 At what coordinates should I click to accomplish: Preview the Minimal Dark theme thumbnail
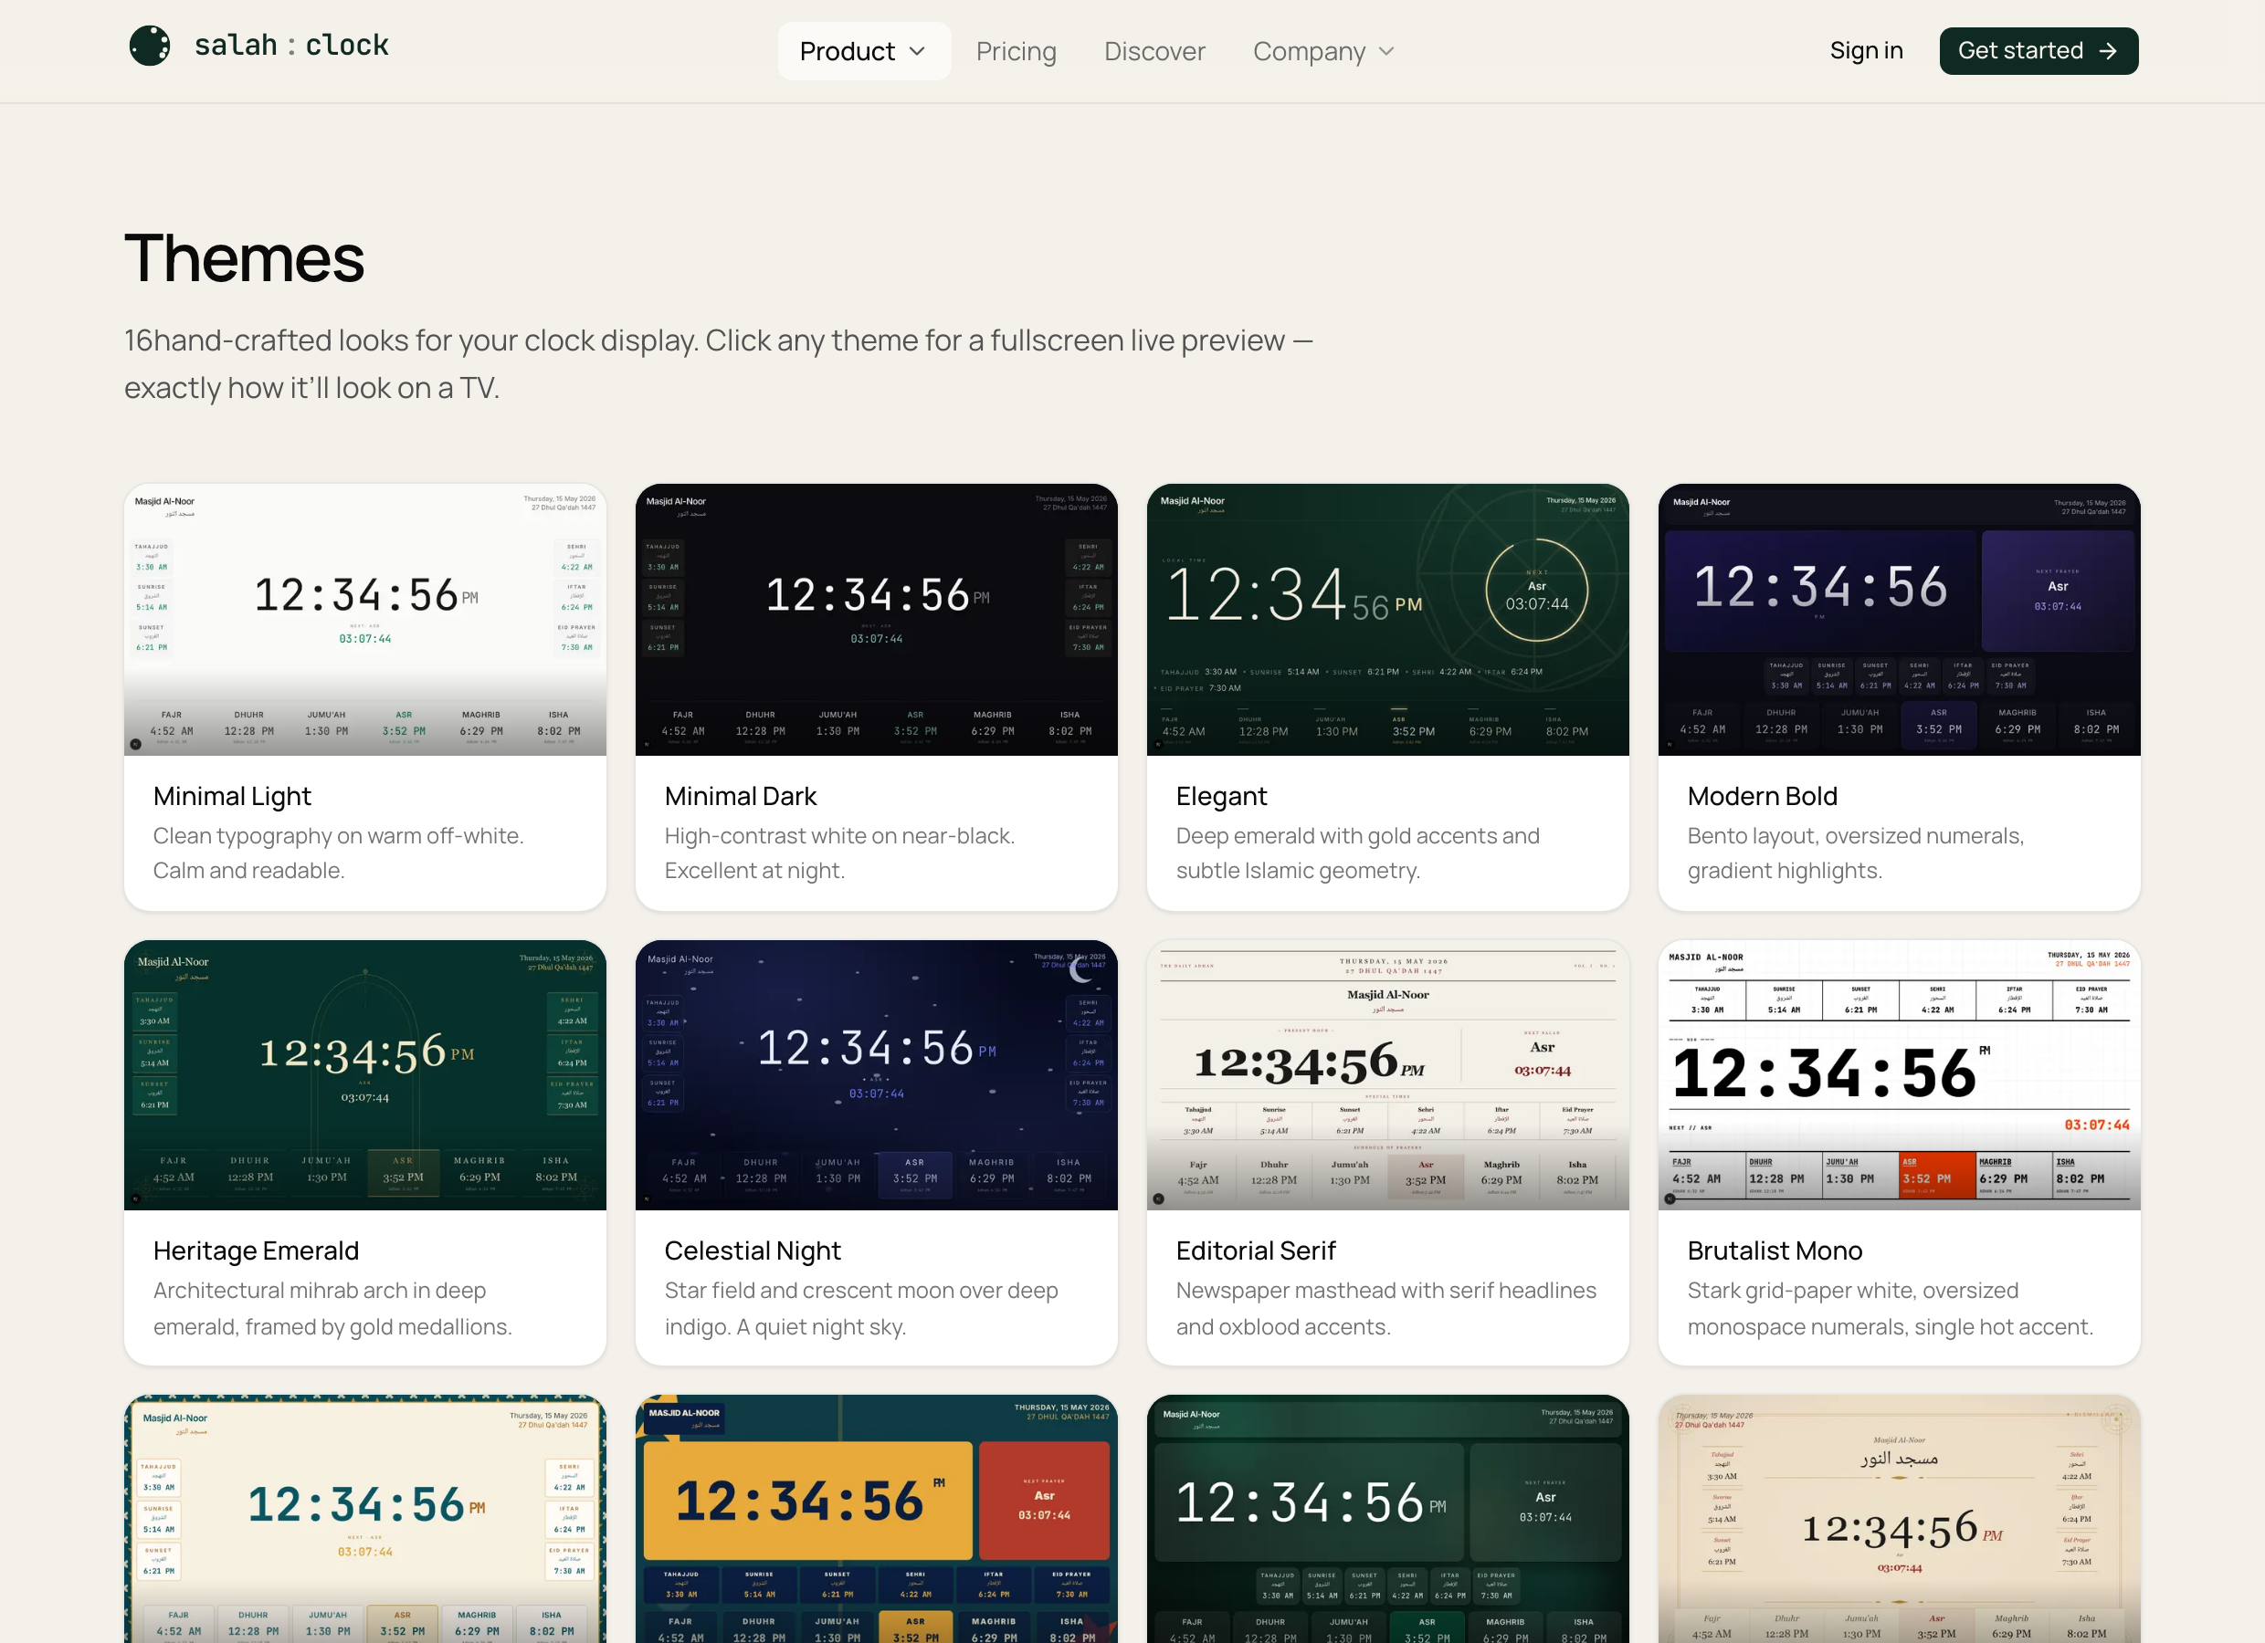(876, 619)
